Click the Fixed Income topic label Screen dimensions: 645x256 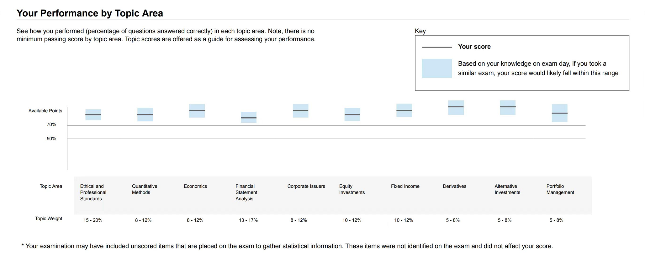405,186
